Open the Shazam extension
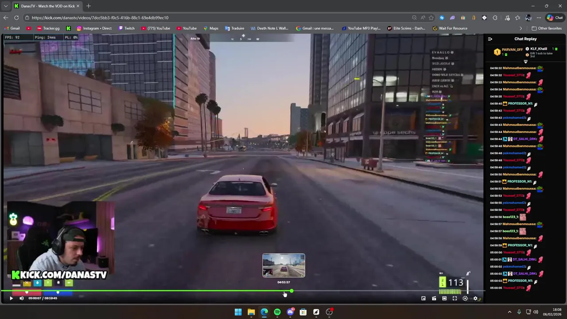This screenshot has width=567, height=319. click(442, 18)
